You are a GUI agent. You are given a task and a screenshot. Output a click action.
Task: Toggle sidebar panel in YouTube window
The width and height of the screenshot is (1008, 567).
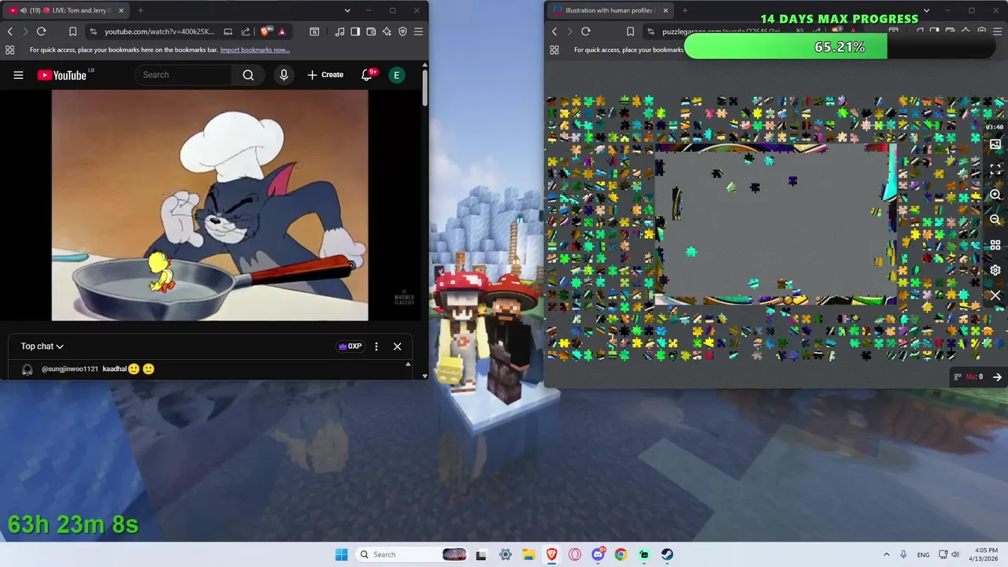point(355,31)
